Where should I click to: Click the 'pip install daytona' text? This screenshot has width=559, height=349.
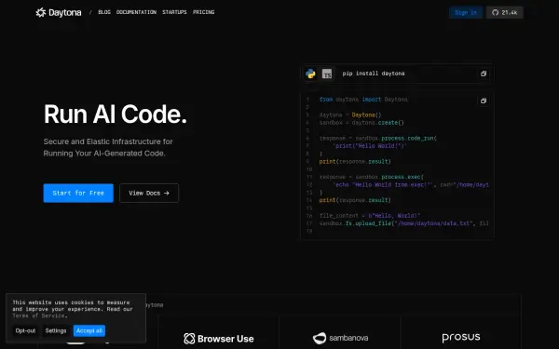(x=374, y=74)
